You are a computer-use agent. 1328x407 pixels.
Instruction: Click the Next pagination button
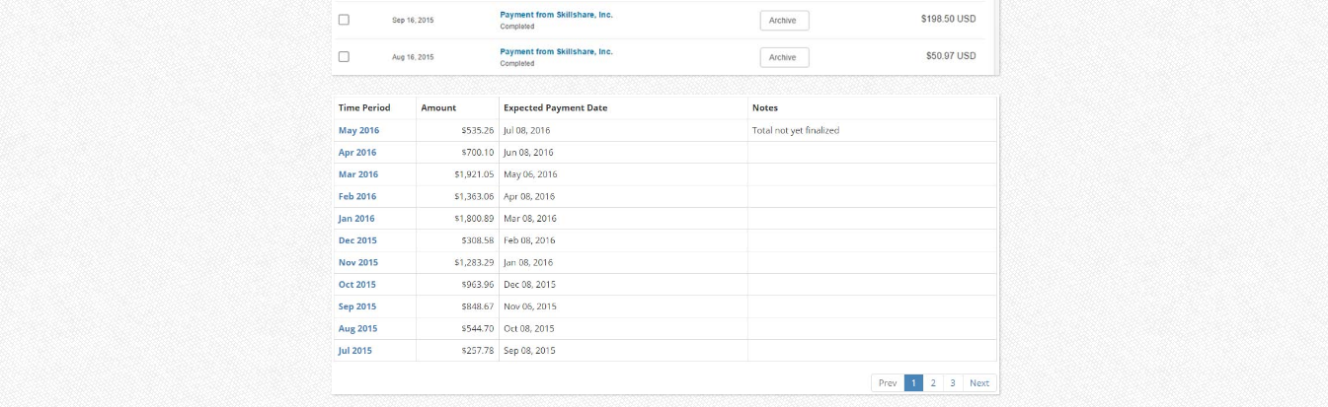[978, 383]
